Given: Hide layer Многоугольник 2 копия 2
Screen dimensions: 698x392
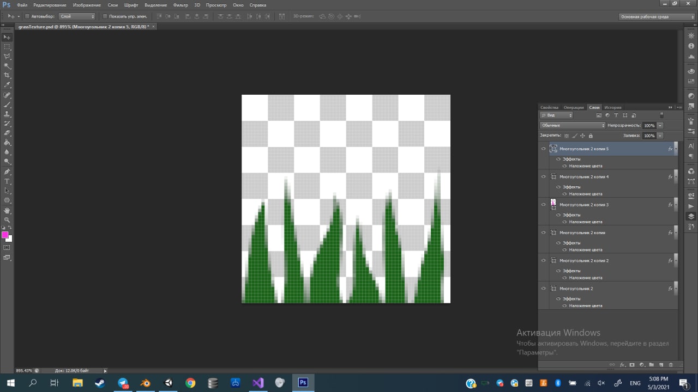Looking at the screenshot, I should (543, 260).
